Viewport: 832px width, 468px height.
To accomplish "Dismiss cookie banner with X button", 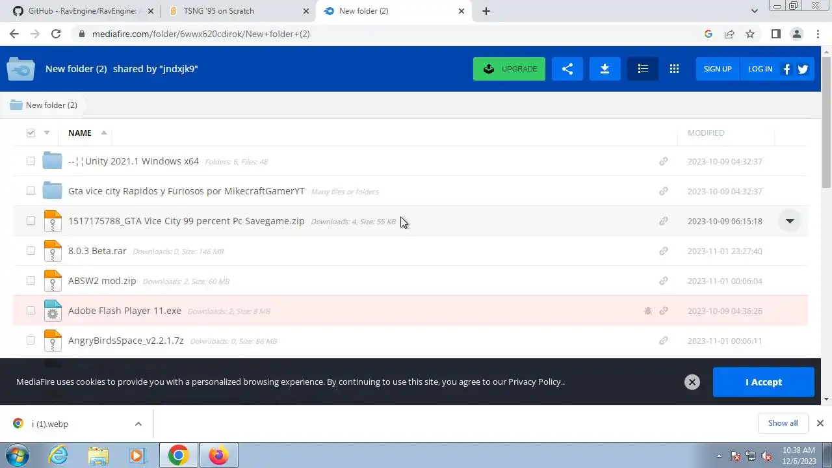I will pos(692,382).
